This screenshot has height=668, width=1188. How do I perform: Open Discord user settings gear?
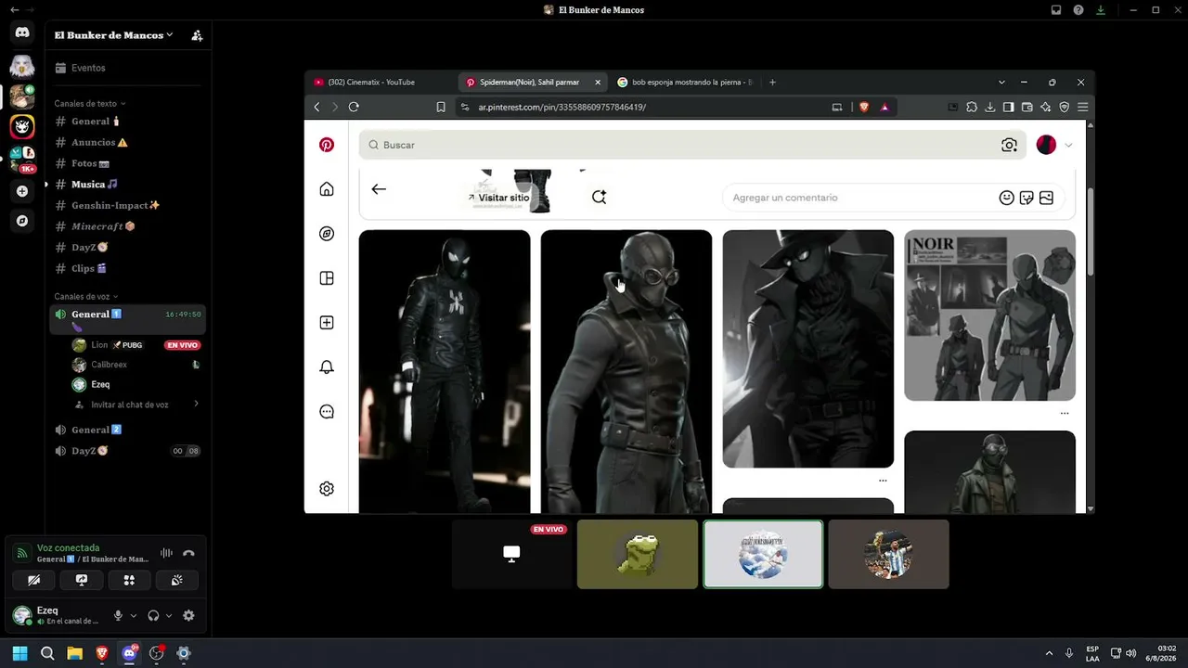(188, 615)
